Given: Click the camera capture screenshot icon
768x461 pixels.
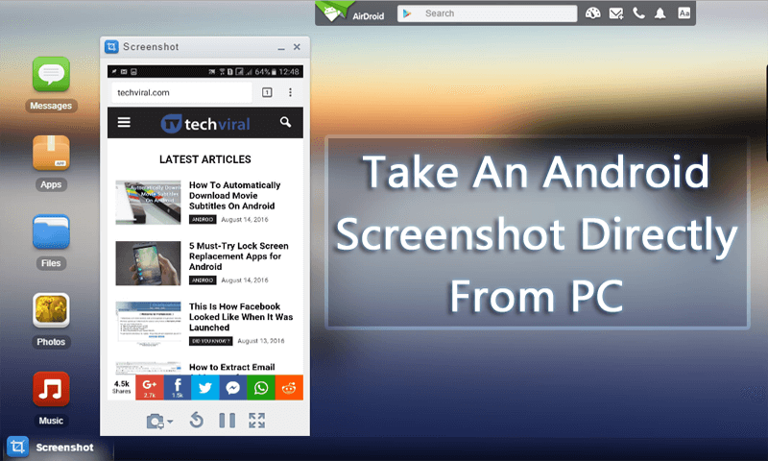Looking at the screenshot, I should [156, 422].
